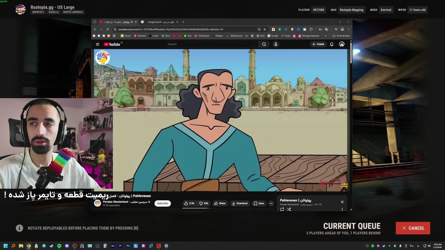The width and height of the screenshot is (445, 250).
Task: Open the Grok bookmark
Action: [260, 36]
